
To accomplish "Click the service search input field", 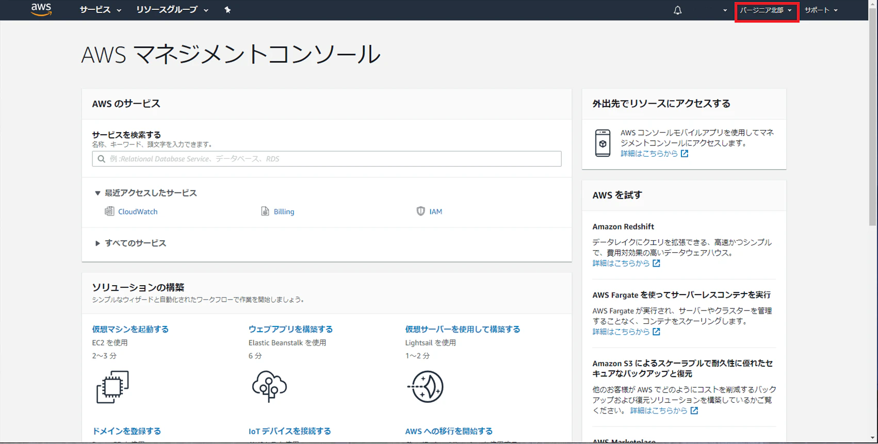I will pyautogui.click(x=327, y=159).
